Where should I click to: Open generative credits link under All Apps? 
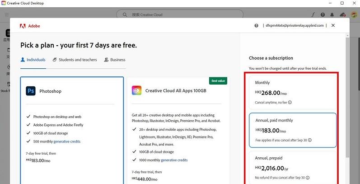tap(174, 160)
